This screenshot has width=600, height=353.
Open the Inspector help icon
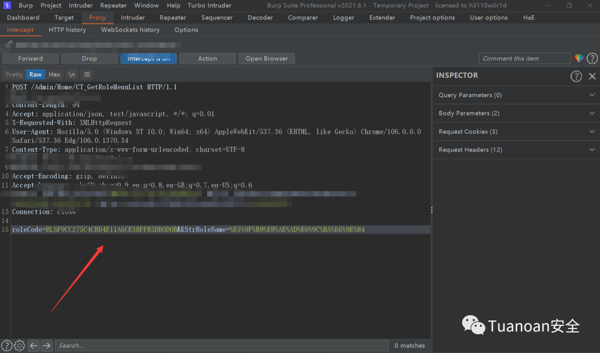coord(576,75)
